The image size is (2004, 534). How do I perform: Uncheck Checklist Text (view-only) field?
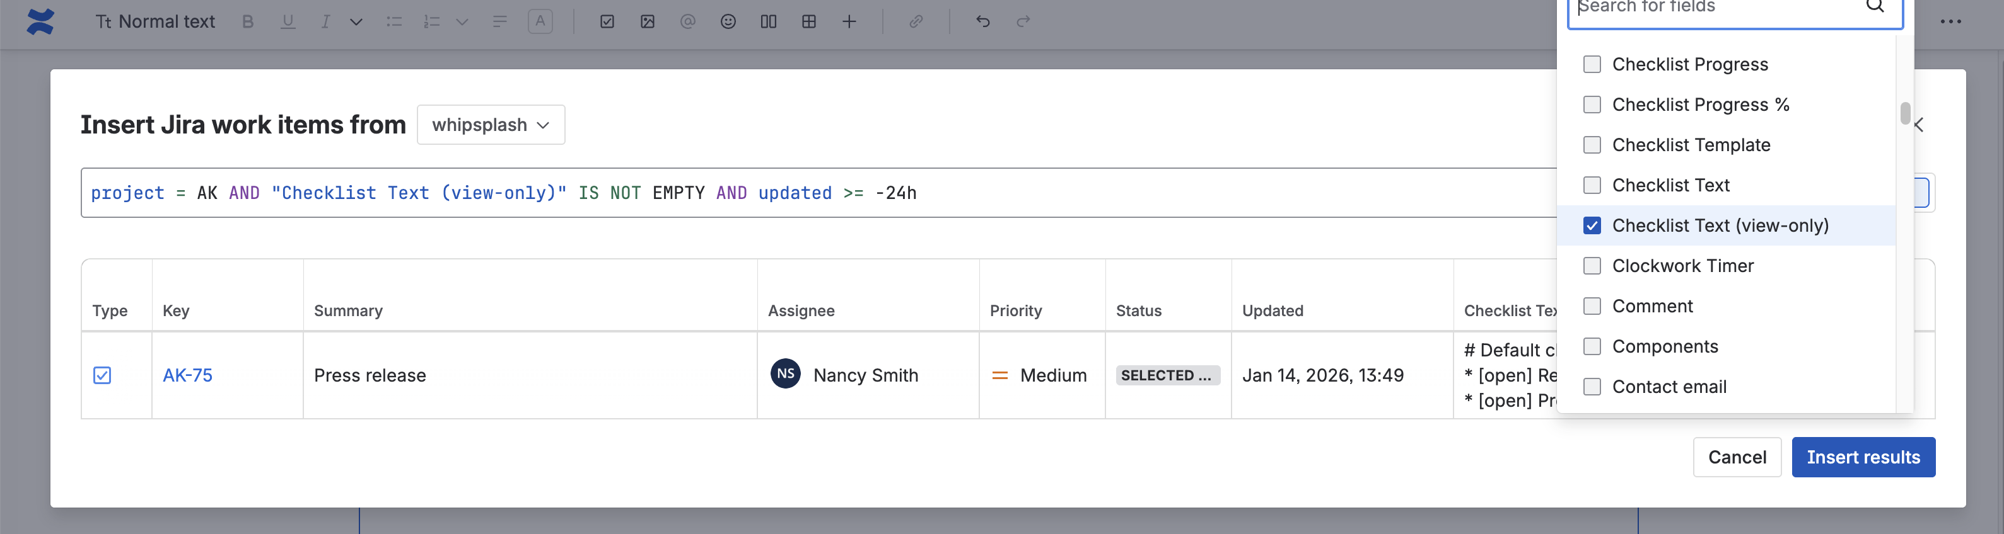click(1592, 225)
